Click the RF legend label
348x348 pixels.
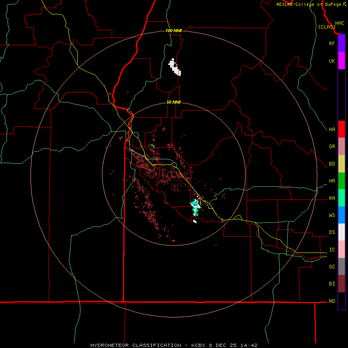coord(332,43)
